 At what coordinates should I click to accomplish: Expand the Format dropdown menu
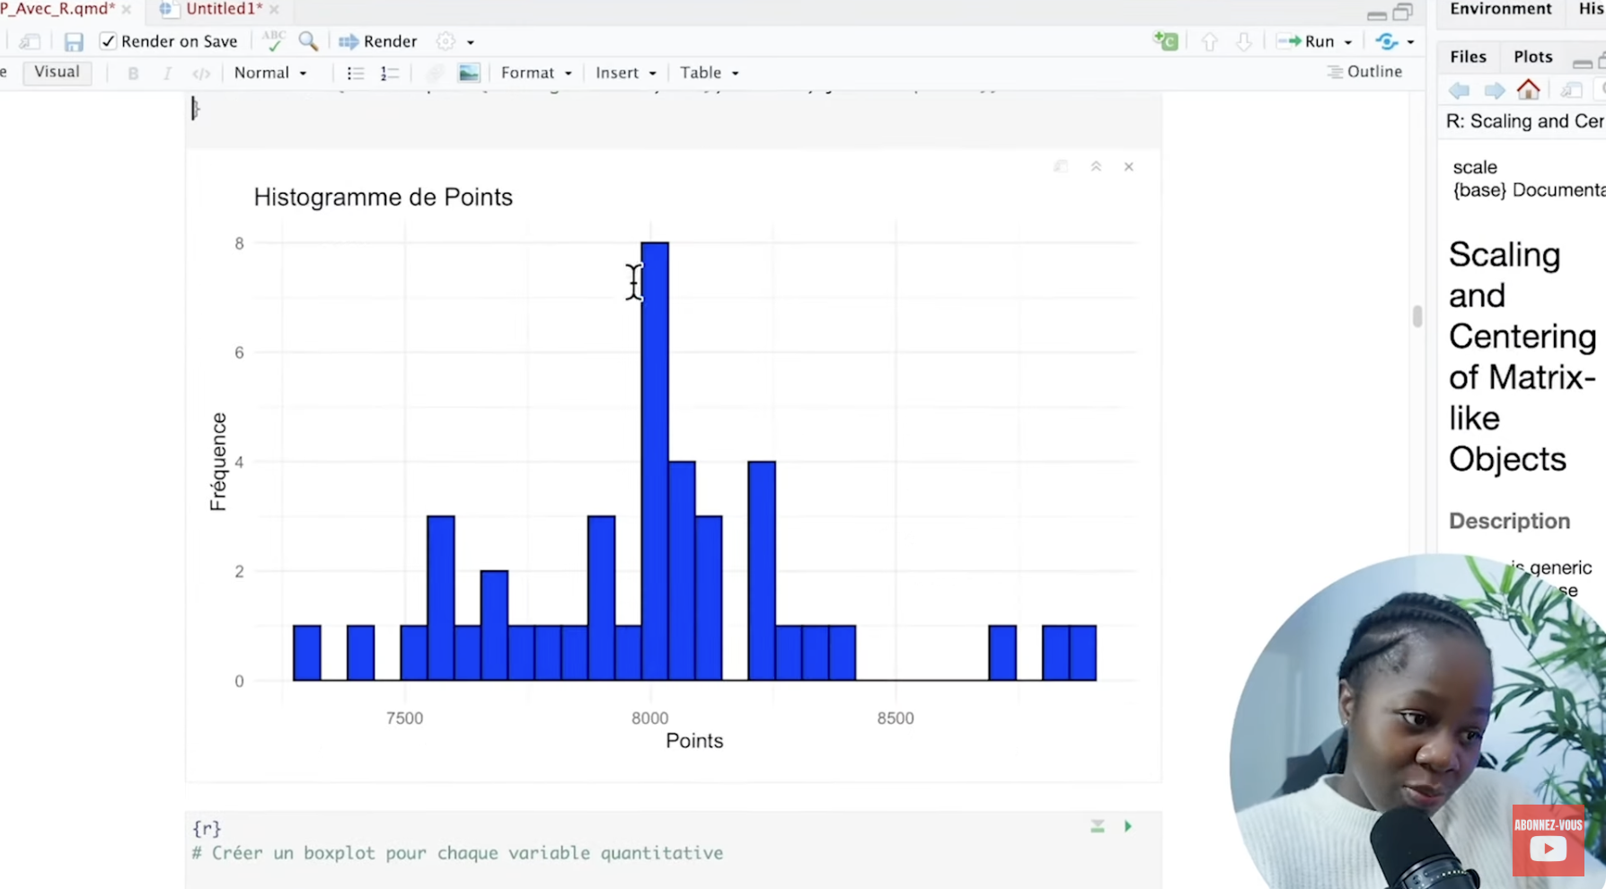[x=536, y=73]
